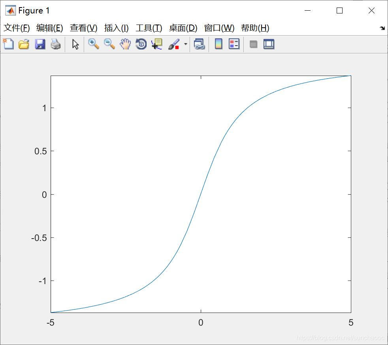Click the x-axis tick label 5
The width and height of the screenshot is (388, 345).
pyautogui.click(x=351, y=322)
